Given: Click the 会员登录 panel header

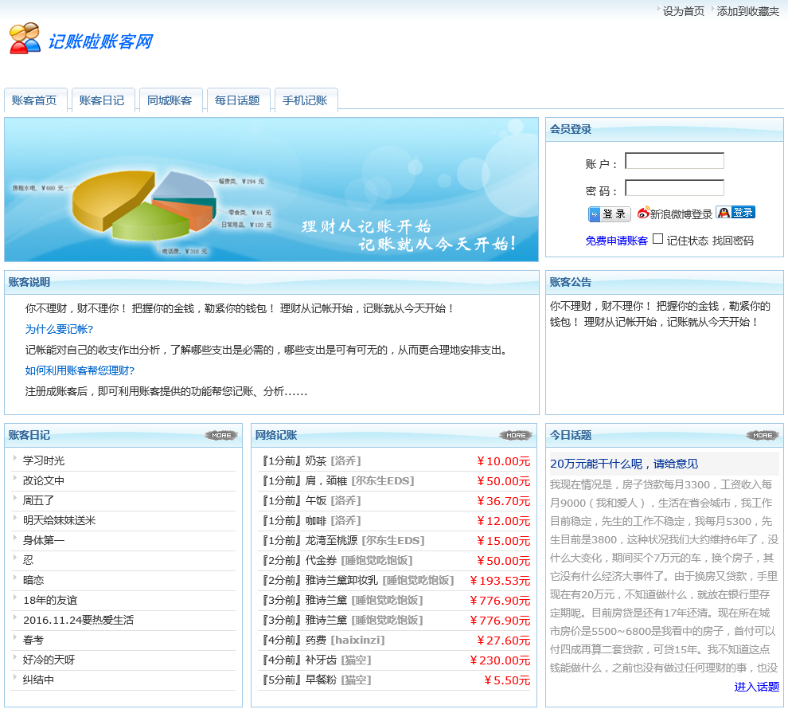Looking at the screenshot, I should 665,129.
